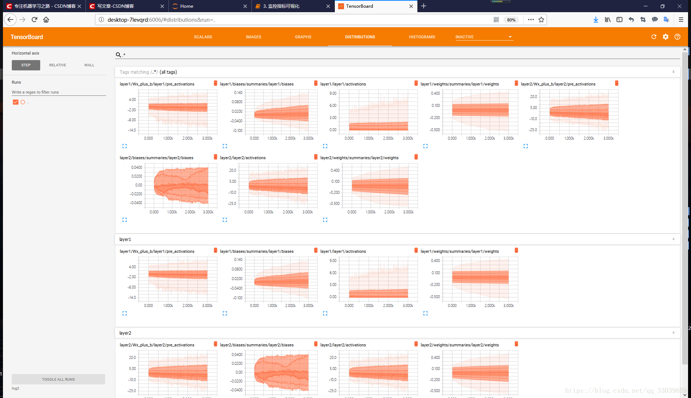Expand pre_activations chart in the layer1 section
This screenshot has width=691, height=398.
125,314
